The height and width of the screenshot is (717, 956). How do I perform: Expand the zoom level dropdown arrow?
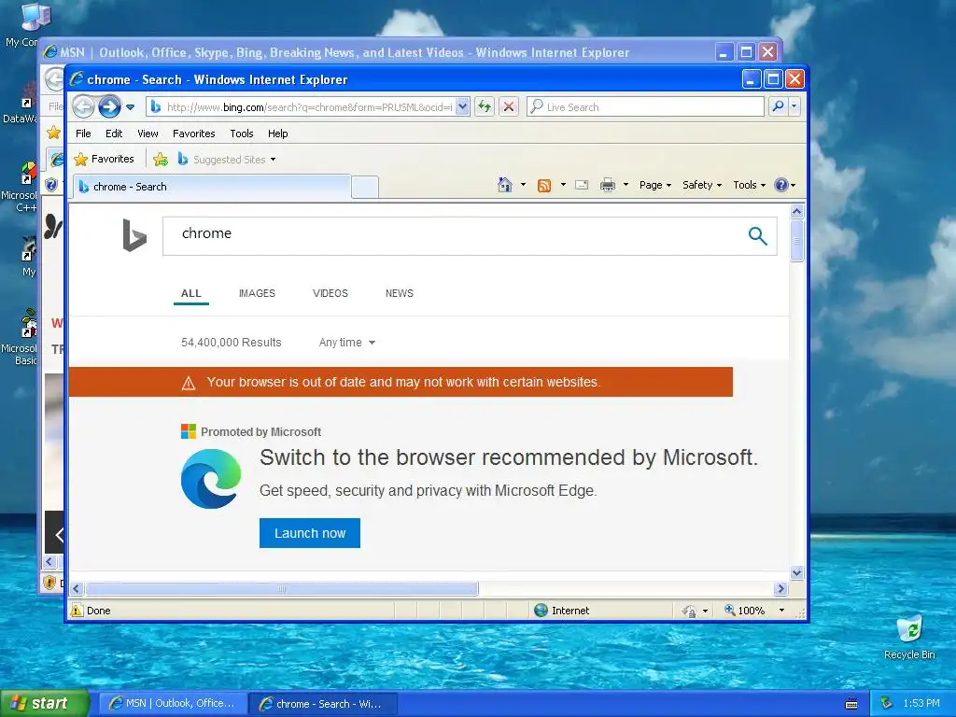point(781,611)
